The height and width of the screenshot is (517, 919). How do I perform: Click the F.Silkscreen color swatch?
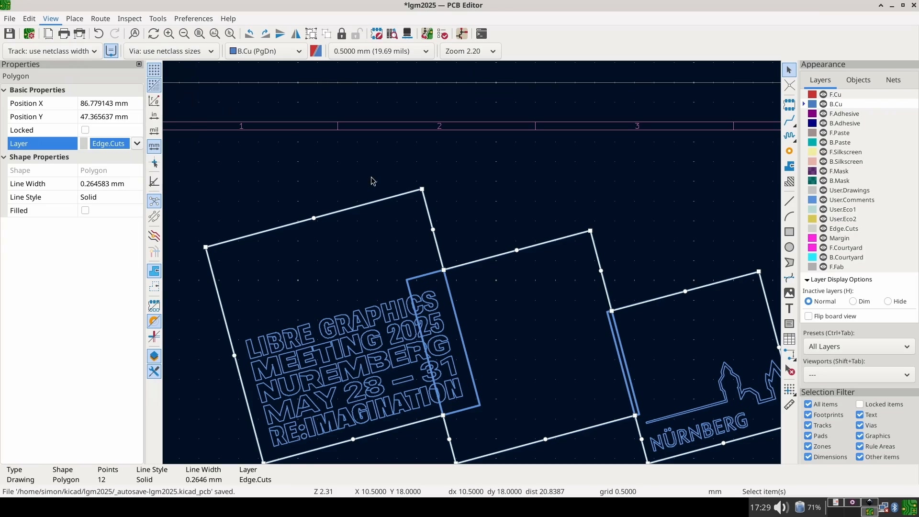tap(812, 152)
